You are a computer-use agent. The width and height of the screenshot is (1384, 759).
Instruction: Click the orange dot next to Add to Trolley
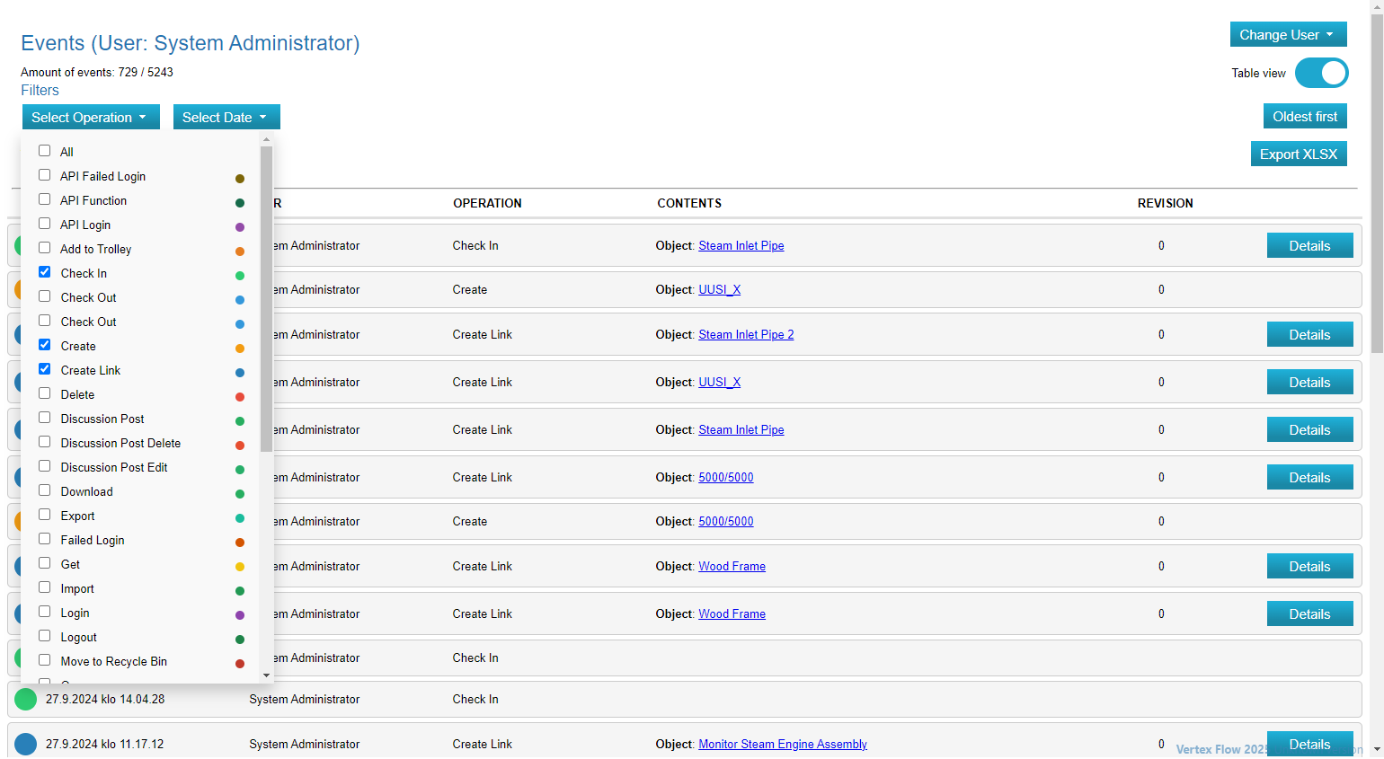pos(240,252)
